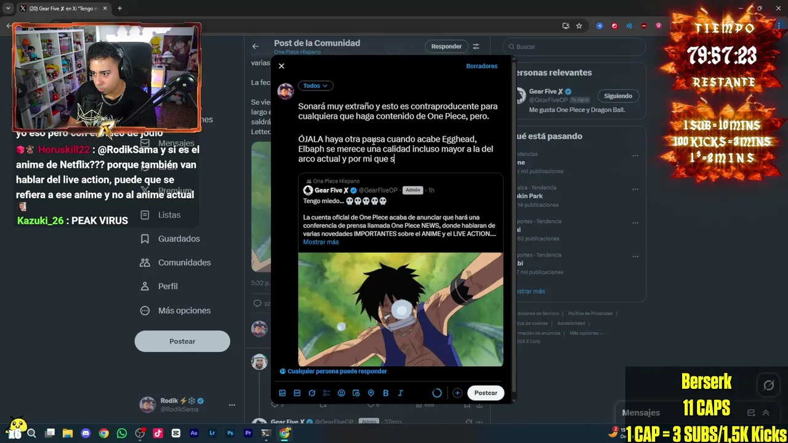Add a GIF to the post

[297, 393]
